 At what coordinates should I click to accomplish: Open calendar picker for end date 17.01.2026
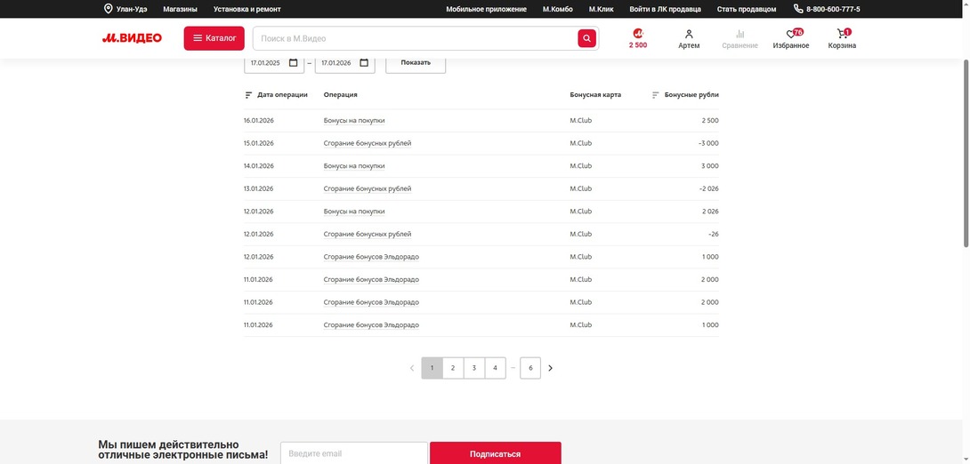pyautogui.click(x=364, y=63)
